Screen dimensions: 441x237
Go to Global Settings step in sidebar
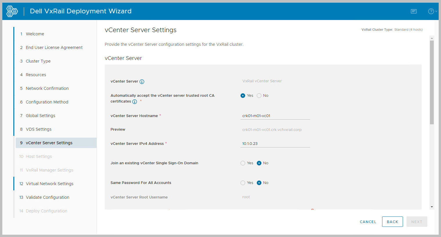40,116
